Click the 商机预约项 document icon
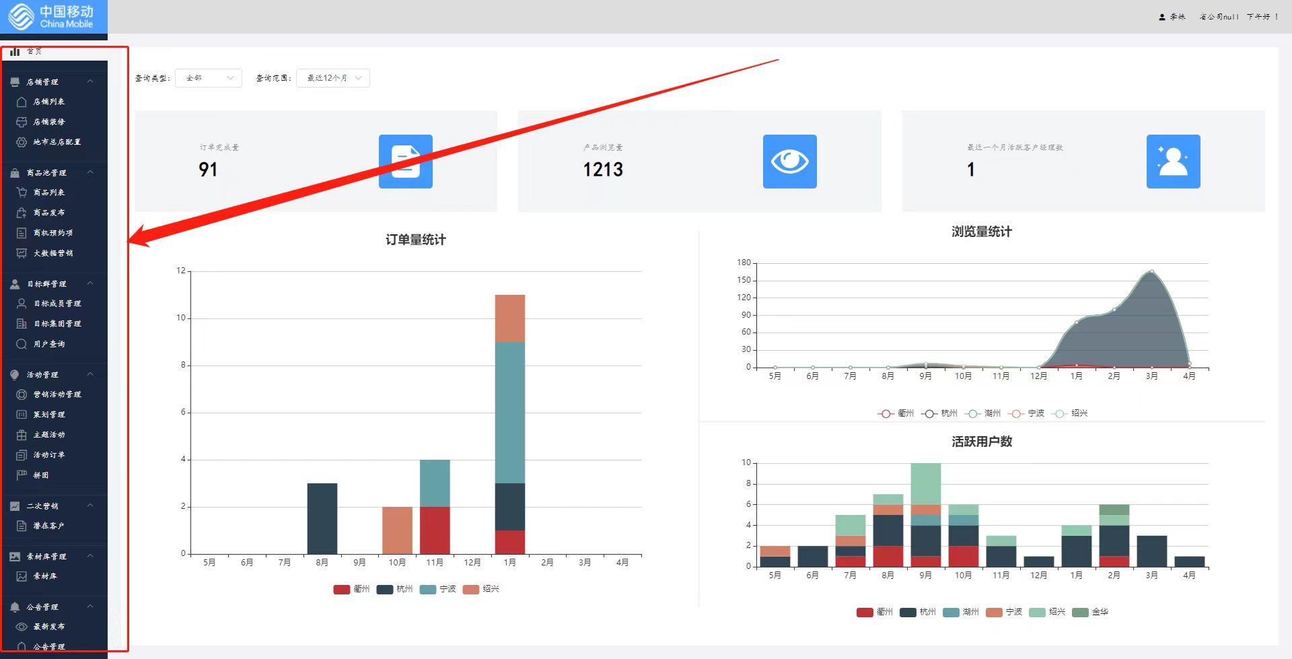Image resolution: width=1292 pixels, height=659 pixels. coord(22,233)
